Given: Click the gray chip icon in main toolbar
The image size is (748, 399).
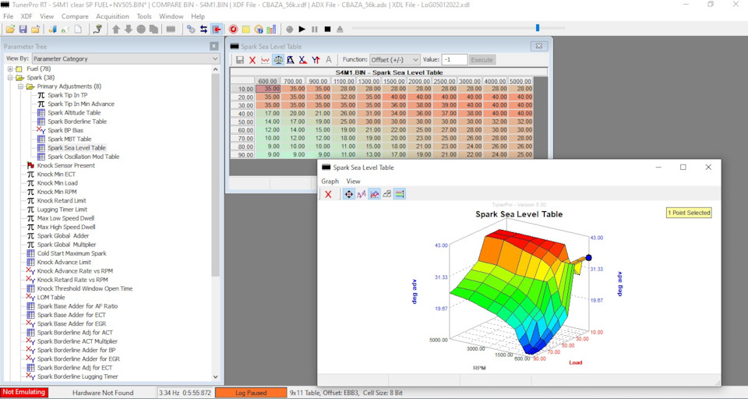Looking at the screenshot, I should (171, 29).
